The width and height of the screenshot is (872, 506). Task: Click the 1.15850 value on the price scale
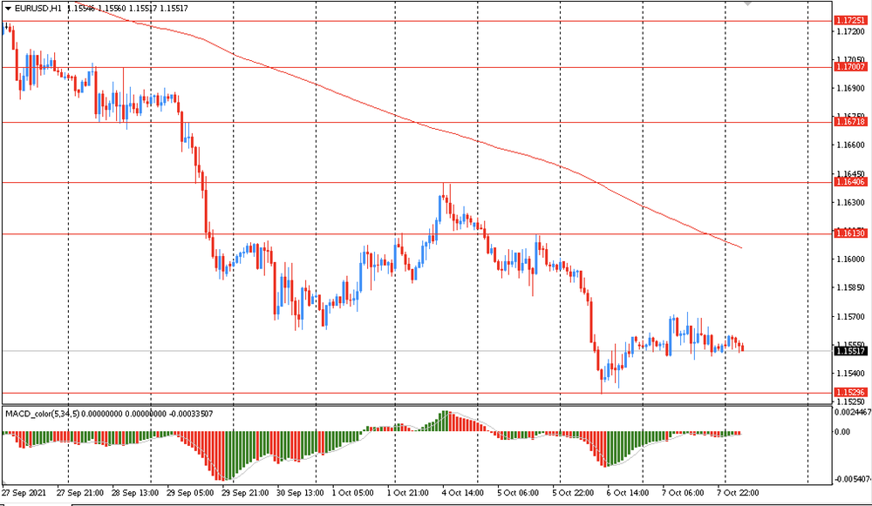851,287
